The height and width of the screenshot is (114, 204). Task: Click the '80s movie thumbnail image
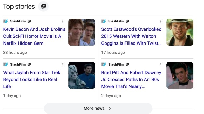pyautogui.click(x=180, y=75)
